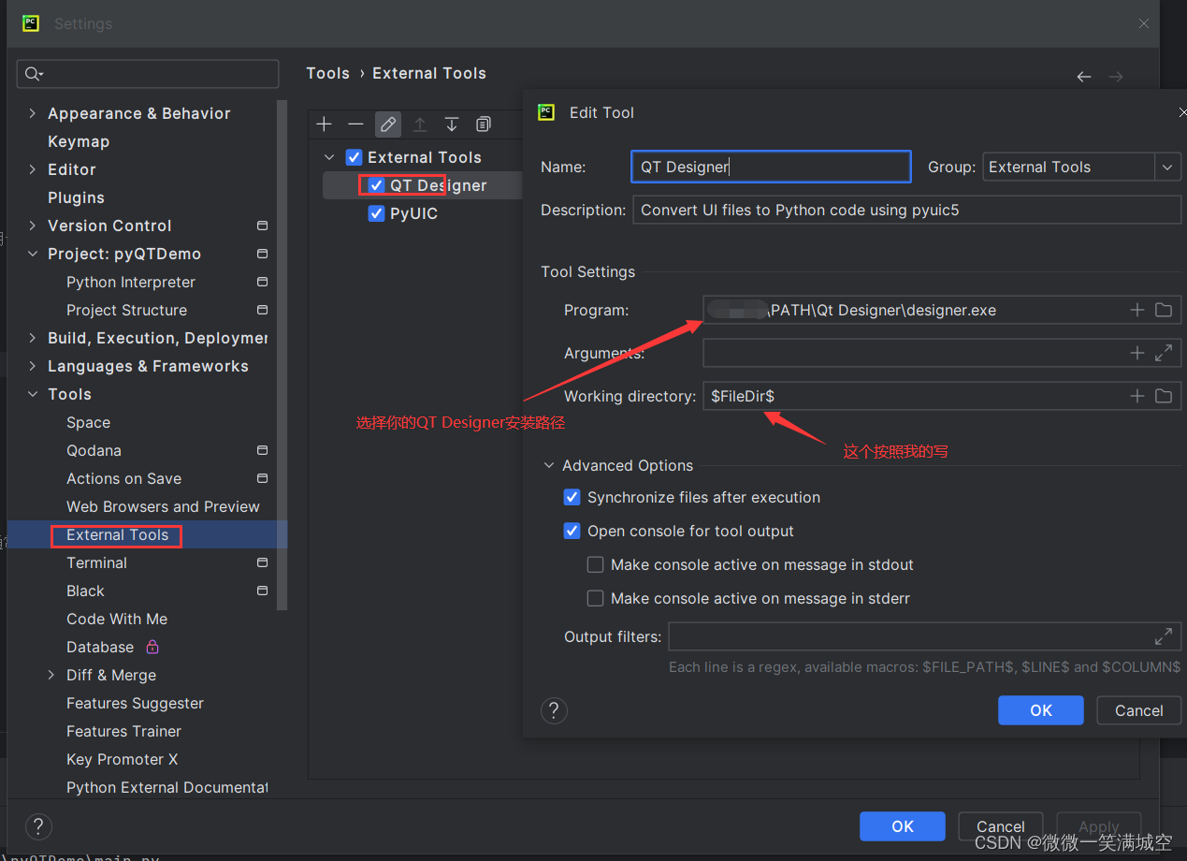Viewport: 1187px width, 861px height.
Task: Click the back navigation arrow
Action: point(1084,77)
